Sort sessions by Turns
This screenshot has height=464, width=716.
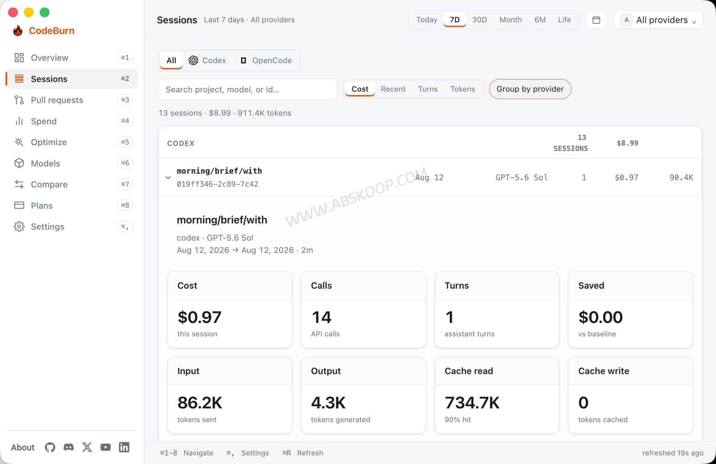pos(428,89)
